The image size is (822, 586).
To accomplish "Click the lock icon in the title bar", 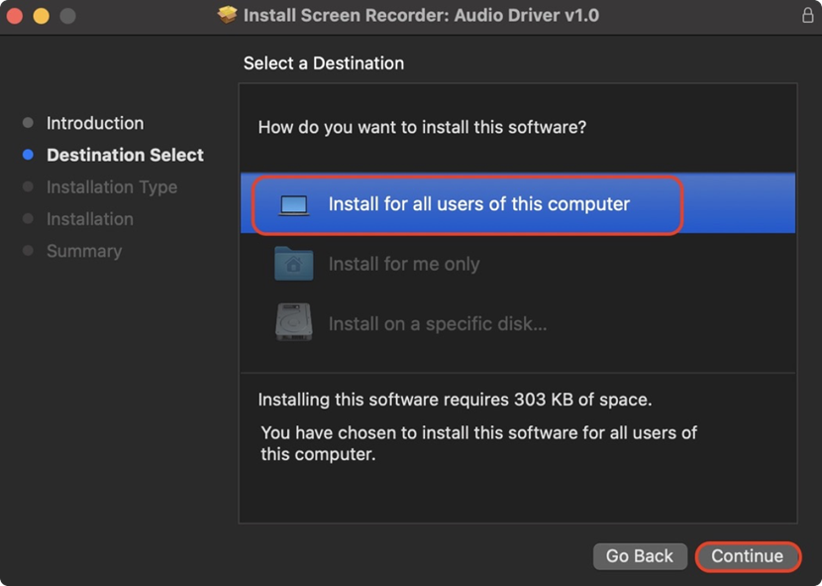I will [x=807, y=16].
